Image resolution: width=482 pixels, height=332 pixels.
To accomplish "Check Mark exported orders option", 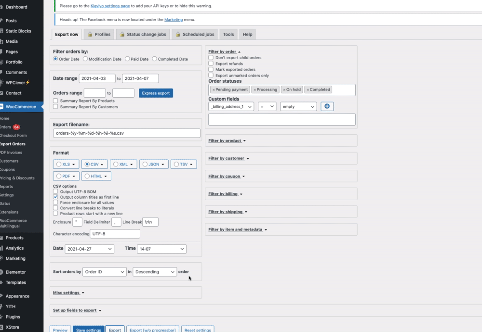I will click(x=211, y=69).
